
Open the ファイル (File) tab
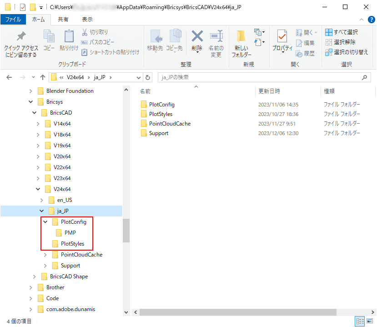pos(13,20)
